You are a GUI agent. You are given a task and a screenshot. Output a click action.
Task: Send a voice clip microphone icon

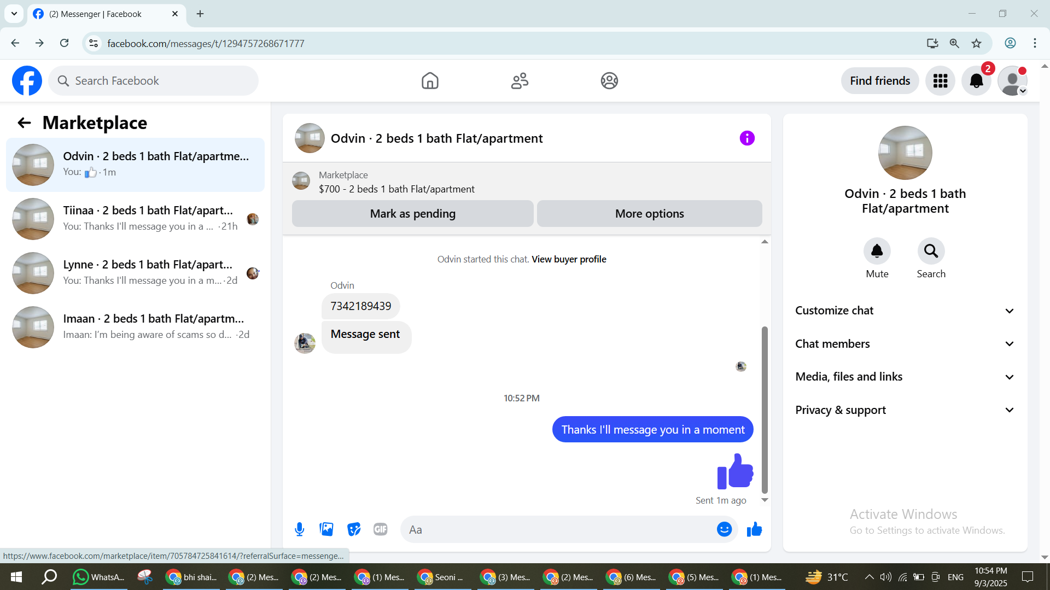tap(299, 529)
